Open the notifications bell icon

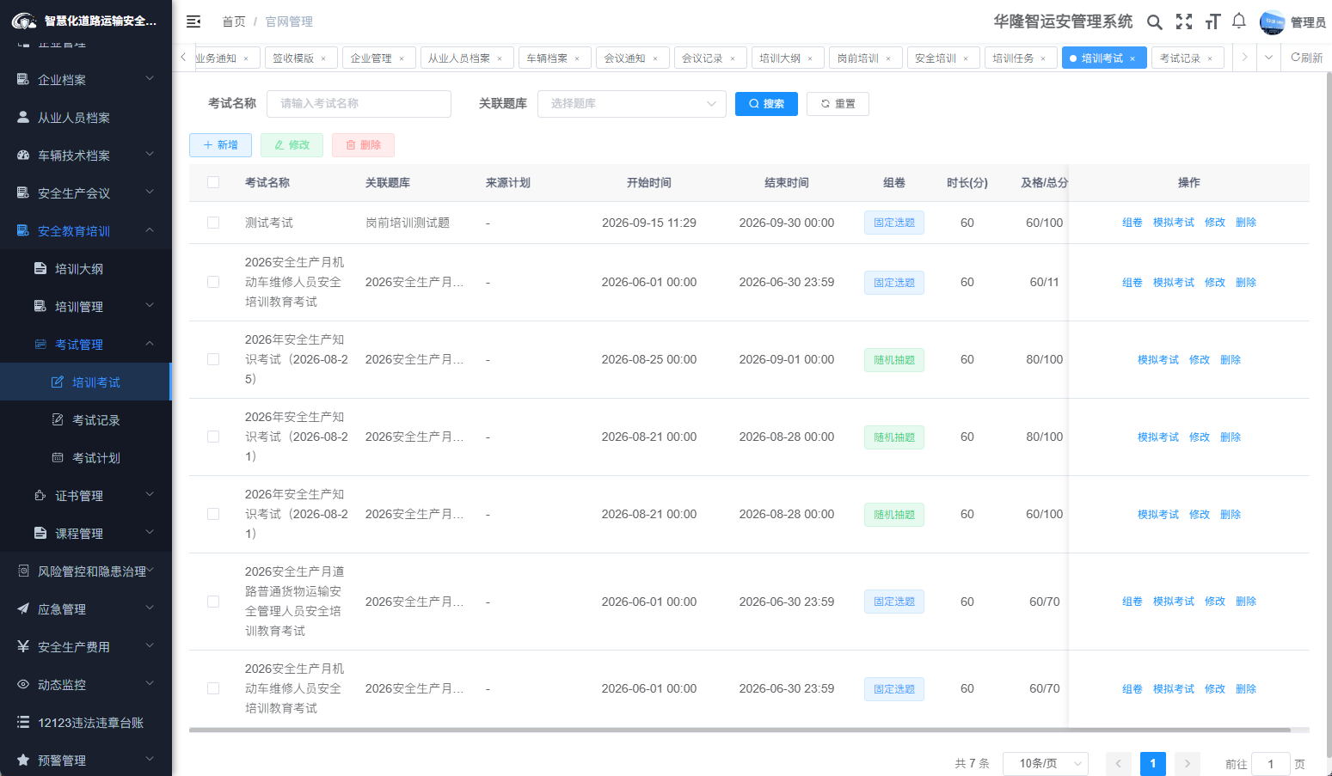(x=1239, y=21)
